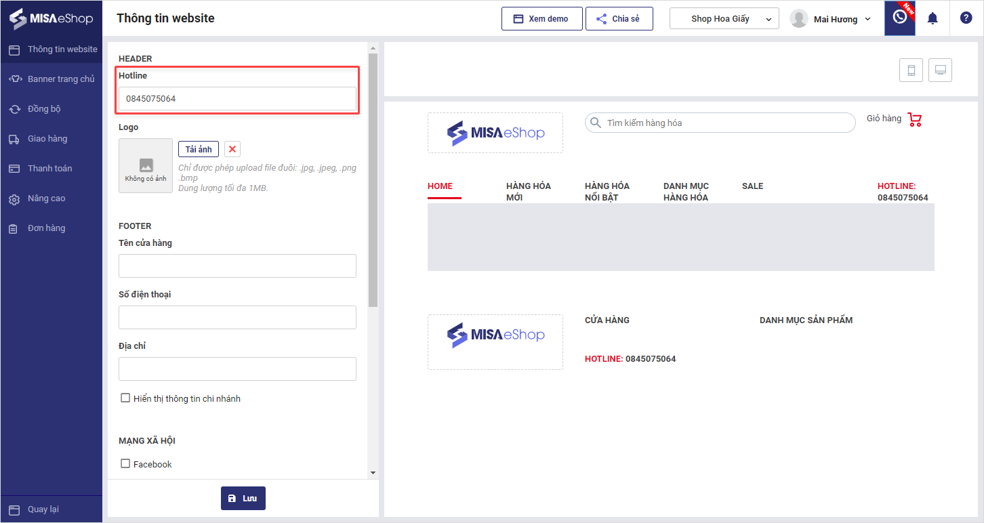Select the HOME tab in preview
The width and height of the screenshot is (984, 523).
[x=440, y=186]
